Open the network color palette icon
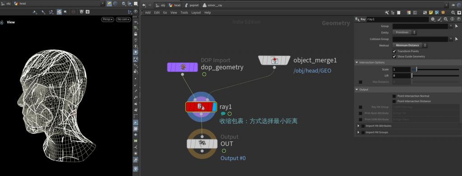 (409, 13)
